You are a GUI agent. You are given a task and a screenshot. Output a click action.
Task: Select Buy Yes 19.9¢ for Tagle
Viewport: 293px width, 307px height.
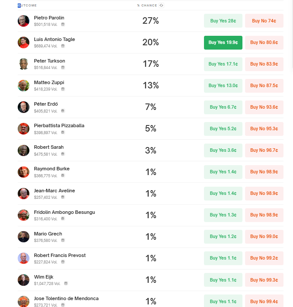tap(223, 43)
